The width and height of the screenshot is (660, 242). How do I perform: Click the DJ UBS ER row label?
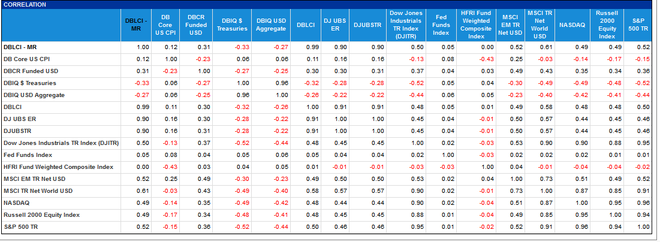(x=20, y=119)
